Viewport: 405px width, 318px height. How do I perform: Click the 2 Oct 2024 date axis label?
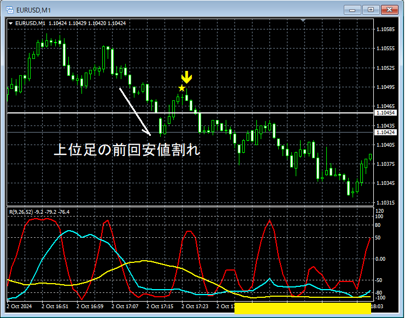19,307
